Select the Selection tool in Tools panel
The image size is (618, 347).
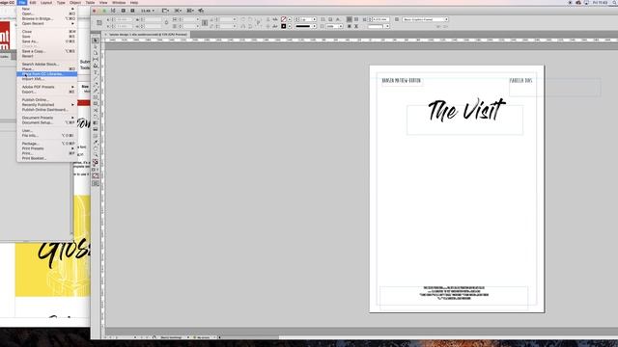(96, 40)
